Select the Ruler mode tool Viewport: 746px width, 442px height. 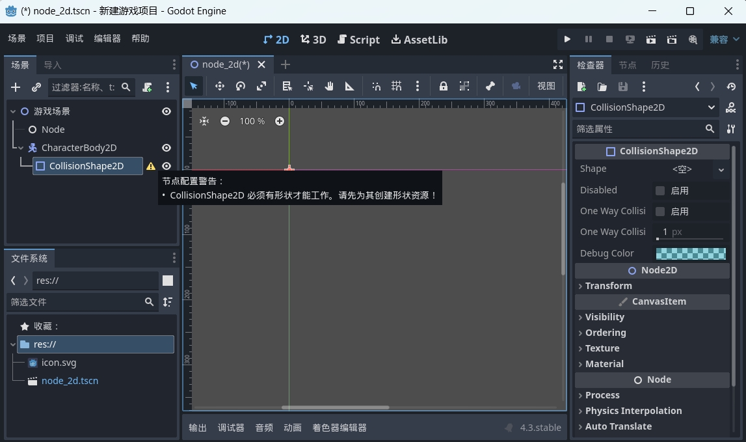(350, 86)
